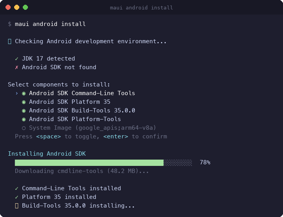The height and width of the screenshot is (217, 283).
Task: Click the $ shell prompt symbol
Action: tap(9, 24)
